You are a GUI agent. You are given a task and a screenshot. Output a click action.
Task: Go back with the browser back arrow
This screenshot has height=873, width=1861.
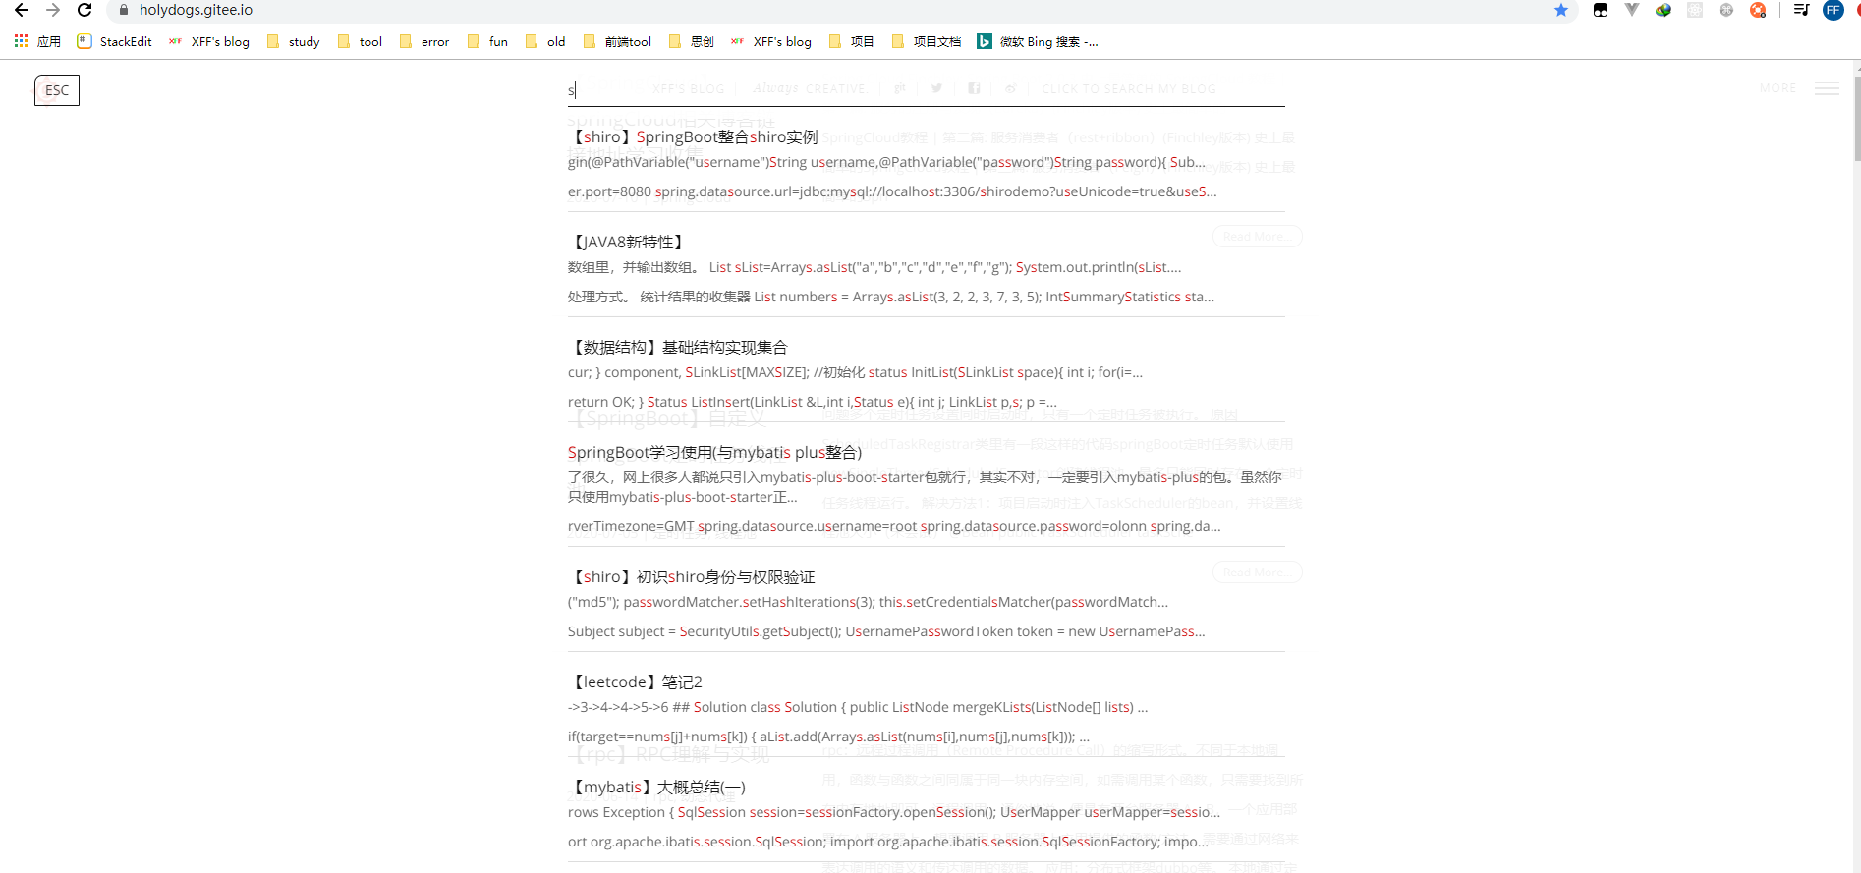(x=21, y=10)
